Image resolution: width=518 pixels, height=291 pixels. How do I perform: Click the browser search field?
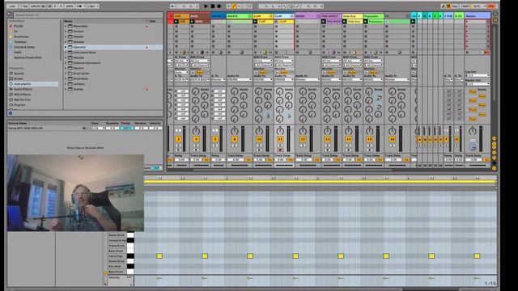tap(87, 15)
